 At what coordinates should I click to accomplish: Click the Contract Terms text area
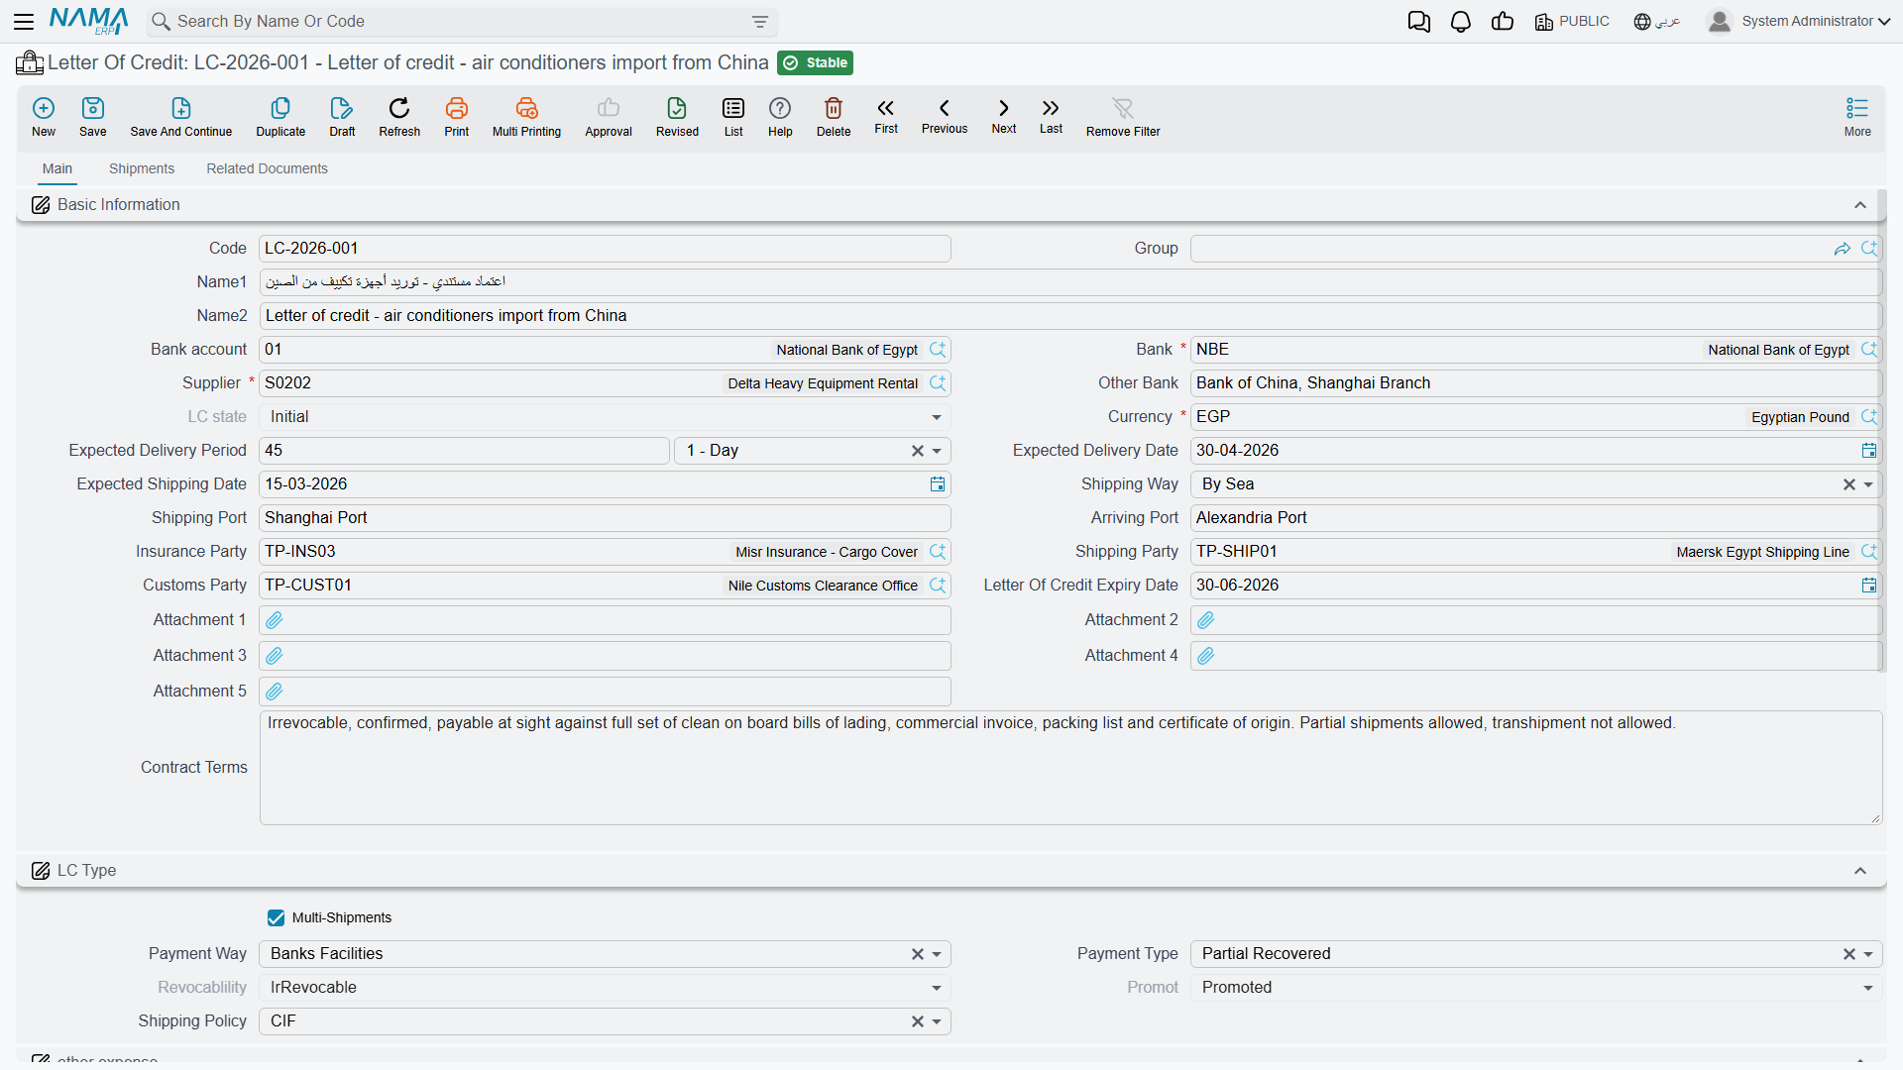click(x=1070, y=768)
